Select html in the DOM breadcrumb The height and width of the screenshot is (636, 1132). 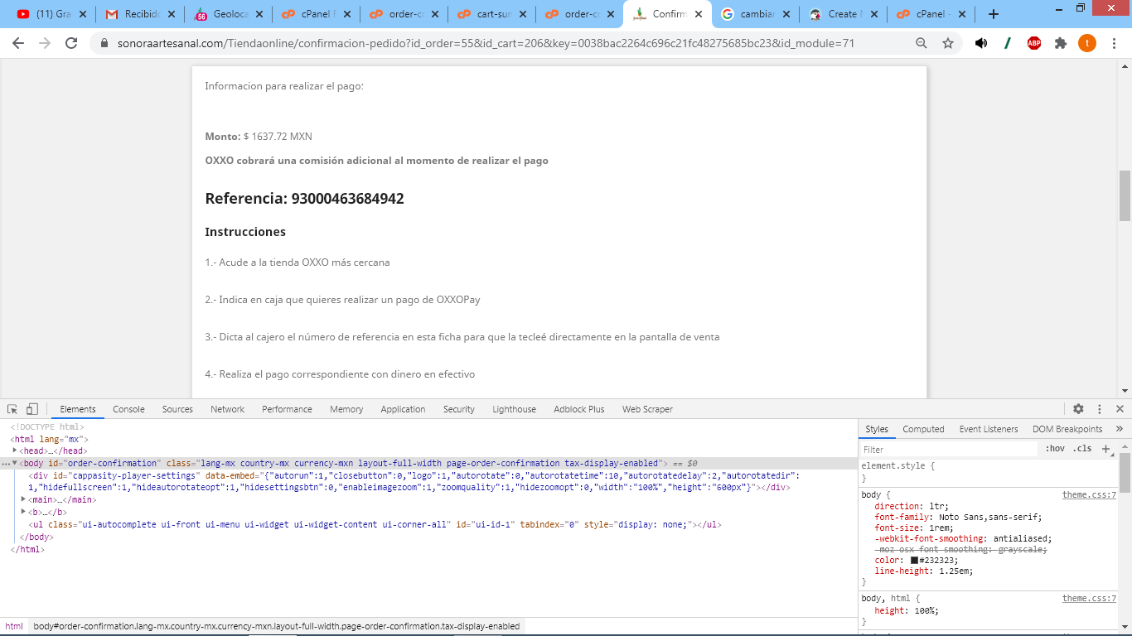click(x=14, y=626)
